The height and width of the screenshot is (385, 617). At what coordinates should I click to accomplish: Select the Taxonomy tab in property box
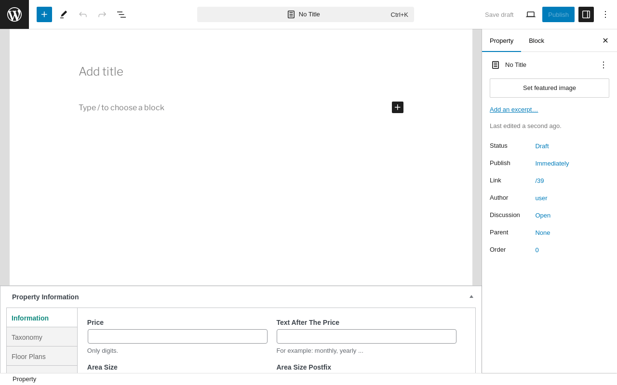coord(42,337)
